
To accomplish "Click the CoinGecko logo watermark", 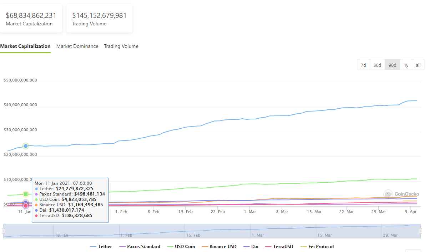I will coord(401,194).
